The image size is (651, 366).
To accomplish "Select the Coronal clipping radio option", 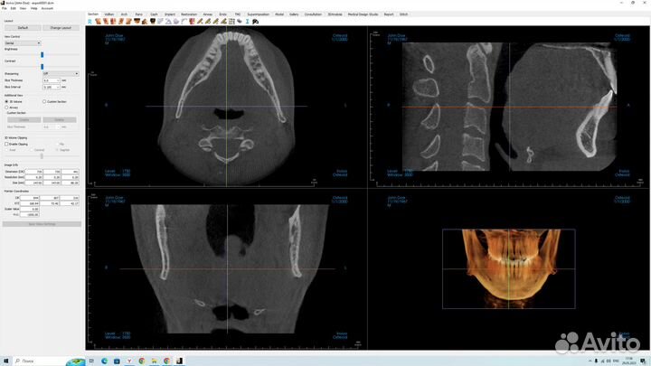I will tap(32, 150).
